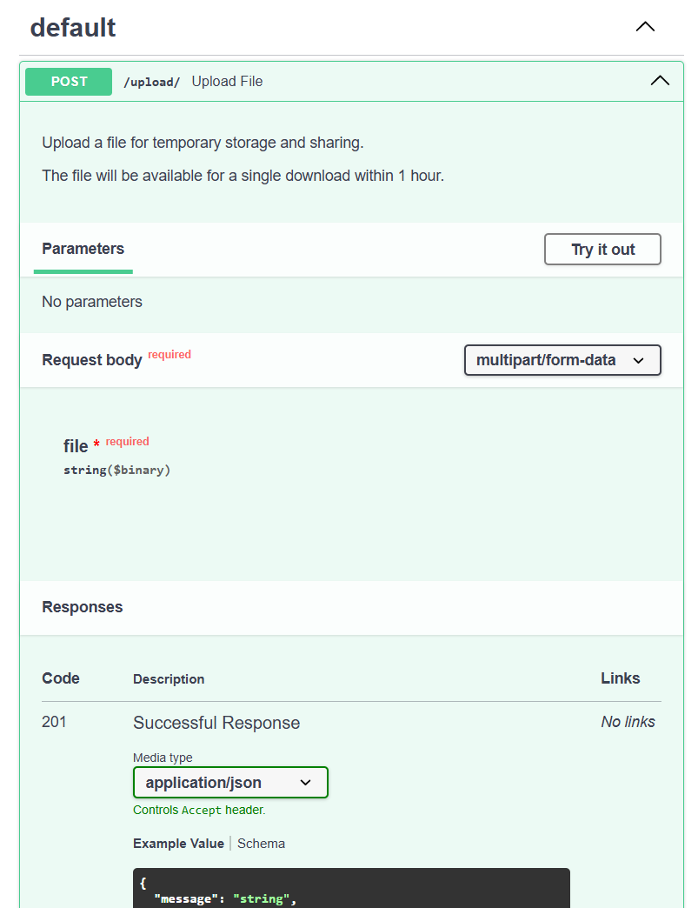
Task: Click the file field label
Action: click(76, 446)
